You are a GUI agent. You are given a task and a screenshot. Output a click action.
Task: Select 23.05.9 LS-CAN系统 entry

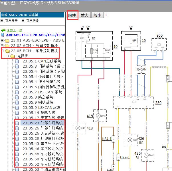click(41, 107)
